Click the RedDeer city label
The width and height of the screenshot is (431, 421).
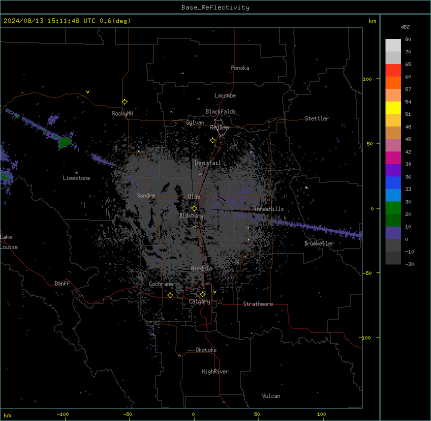coord(220,127)
